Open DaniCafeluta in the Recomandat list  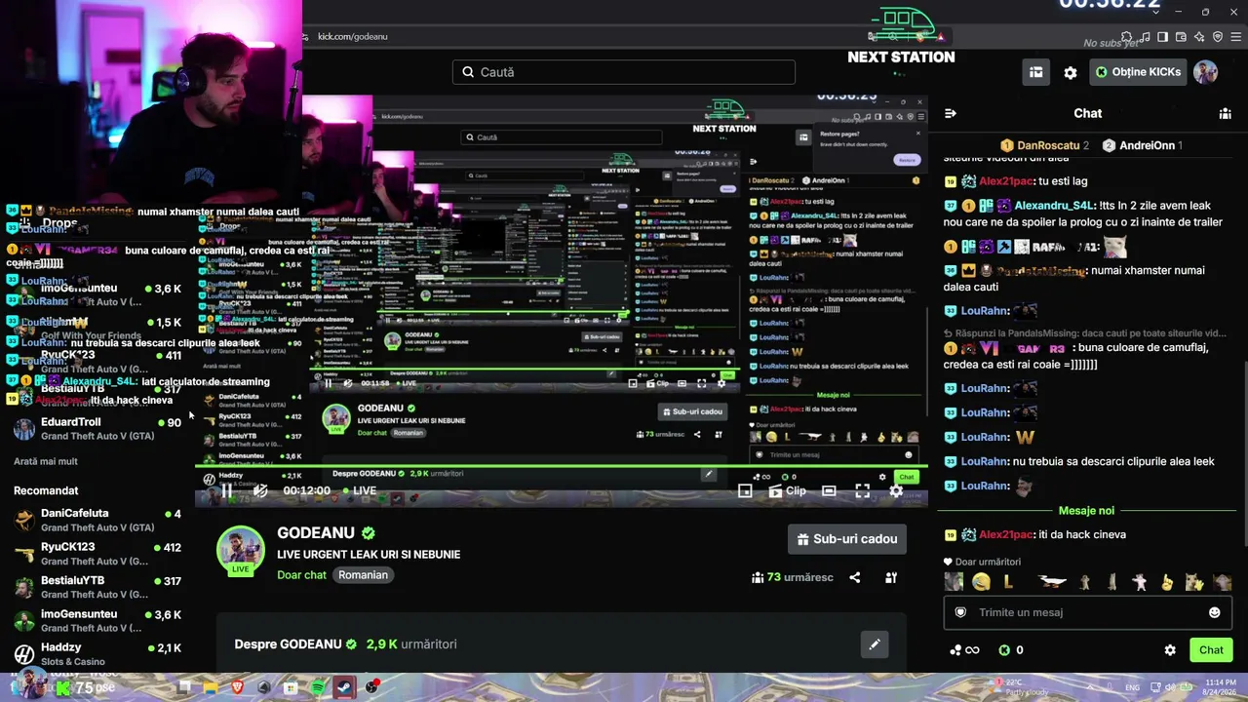click(x=97, y=520)
